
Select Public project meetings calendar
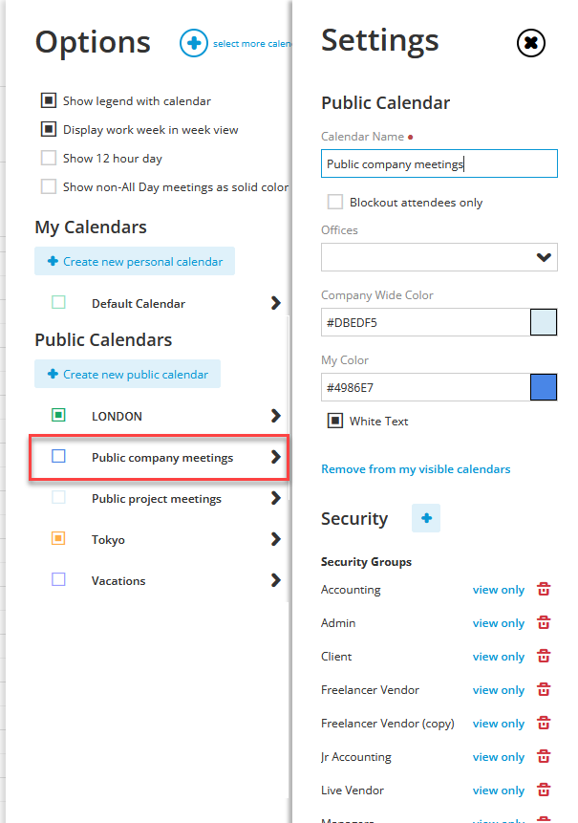pos(157,499)
